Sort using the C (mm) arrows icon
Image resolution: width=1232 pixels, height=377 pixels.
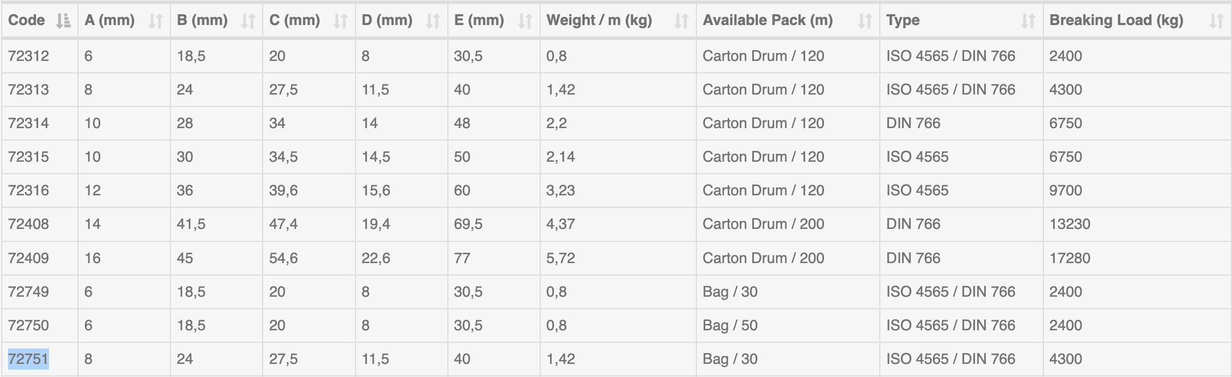pos(340,21)
